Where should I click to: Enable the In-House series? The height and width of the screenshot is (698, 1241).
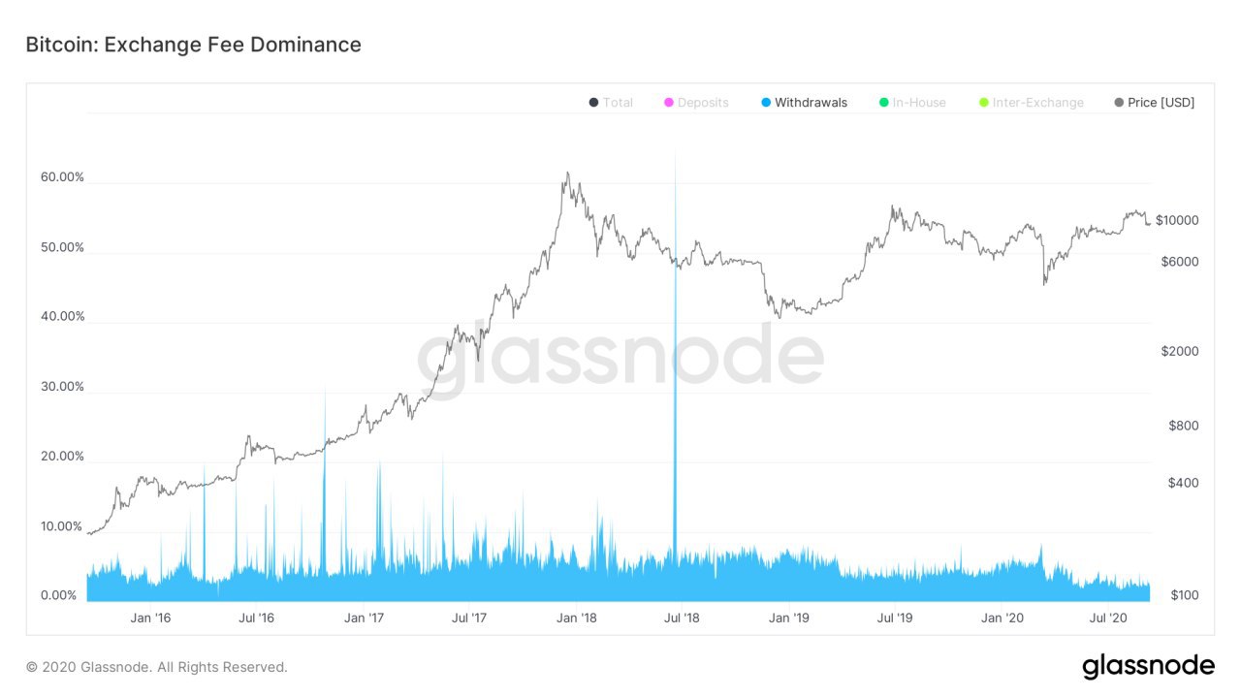919,103
